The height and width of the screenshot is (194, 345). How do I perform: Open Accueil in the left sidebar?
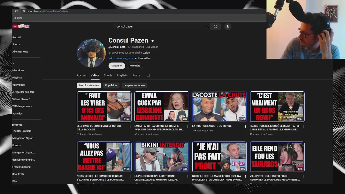coord(16,37)
